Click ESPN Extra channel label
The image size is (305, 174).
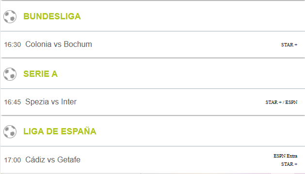(x=285, y=156)
